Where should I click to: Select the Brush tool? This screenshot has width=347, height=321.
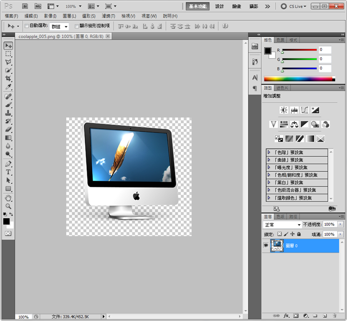[x=8, y=105]
